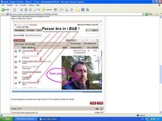Open the Favoriter menu in menu bar
Viewport: 162px width, 121px height.
(x=23, y=5)
